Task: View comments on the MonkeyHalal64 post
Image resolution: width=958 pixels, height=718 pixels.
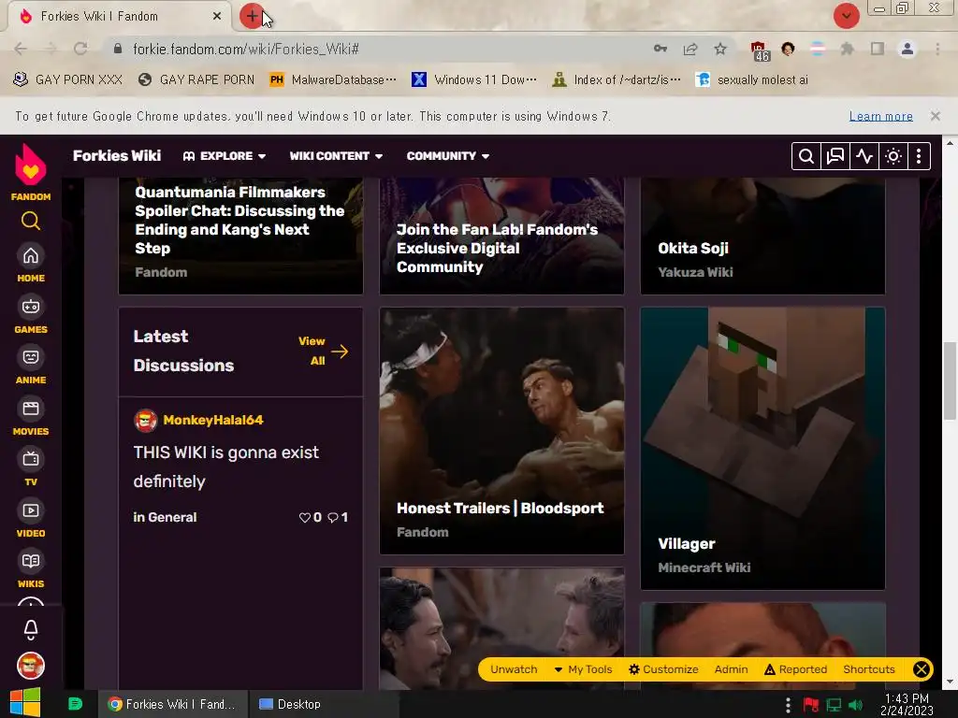Action: click(x=338, y=517)
